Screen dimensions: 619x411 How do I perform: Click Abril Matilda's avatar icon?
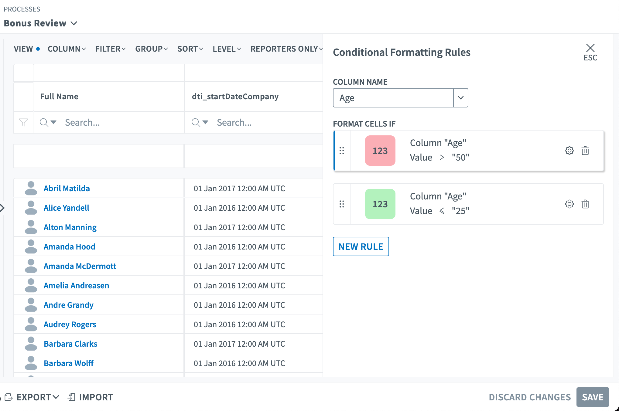click(x=31, y=188)
